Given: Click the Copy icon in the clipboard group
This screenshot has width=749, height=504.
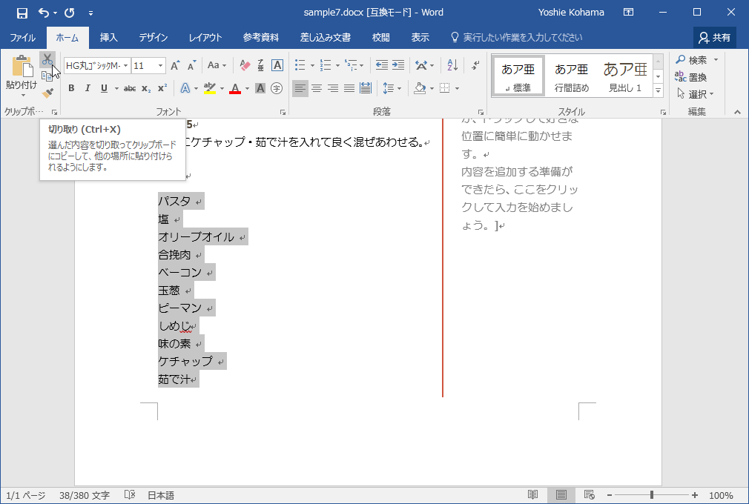Looking at the screenshot, I should (47, 76).
